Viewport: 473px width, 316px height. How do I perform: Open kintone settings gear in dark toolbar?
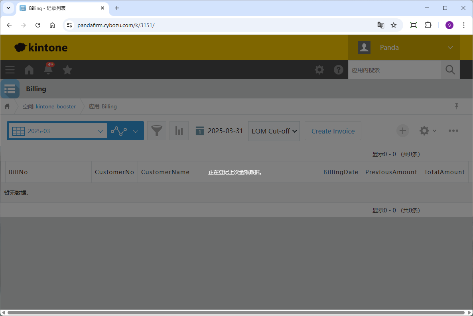319,70
